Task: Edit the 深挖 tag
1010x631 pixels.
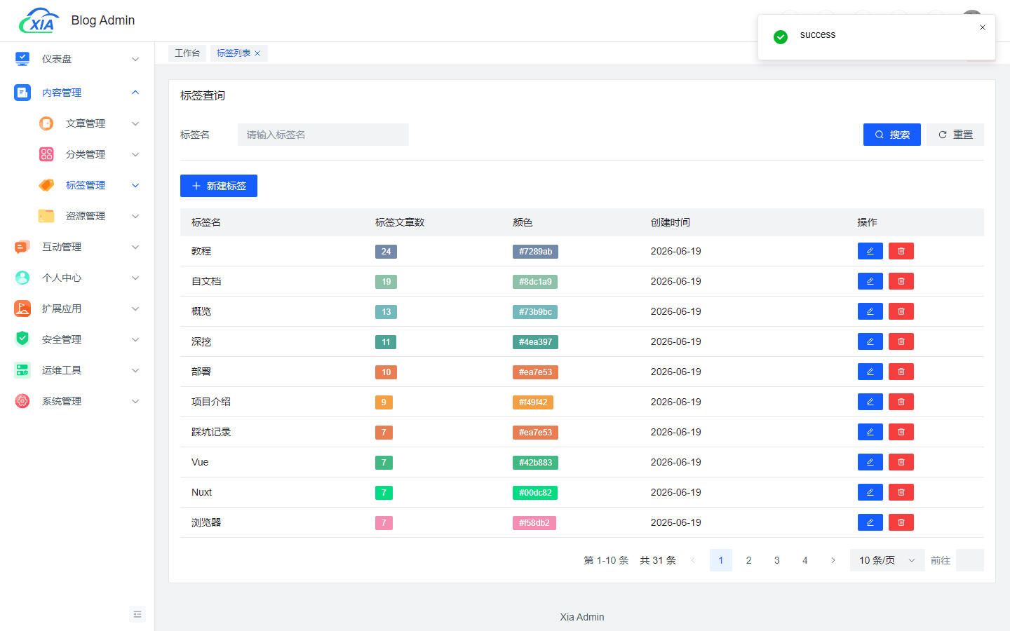Action: pyautogui.click(x=870, y=341)
